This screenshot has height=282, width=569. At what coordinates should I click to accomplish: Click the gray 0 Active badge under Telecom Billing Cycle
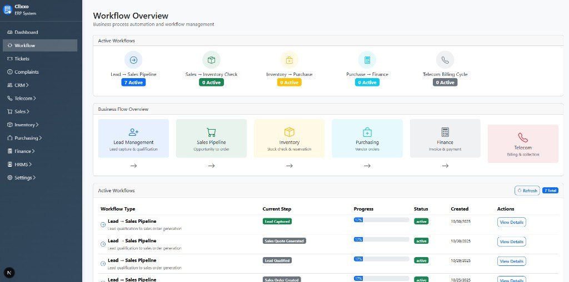pyautogui.click(x=445, y=83)
